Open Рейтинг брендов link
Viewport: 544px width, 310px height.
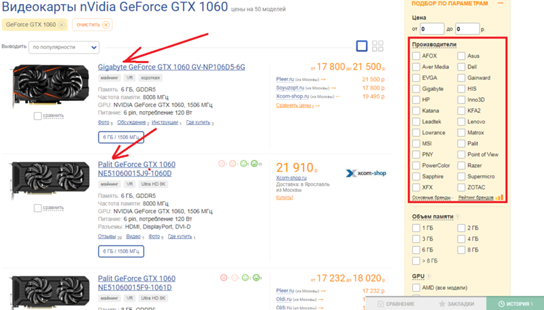point(475,197)
